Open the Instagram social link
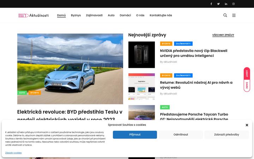254x159 pixels. point(234,4)
